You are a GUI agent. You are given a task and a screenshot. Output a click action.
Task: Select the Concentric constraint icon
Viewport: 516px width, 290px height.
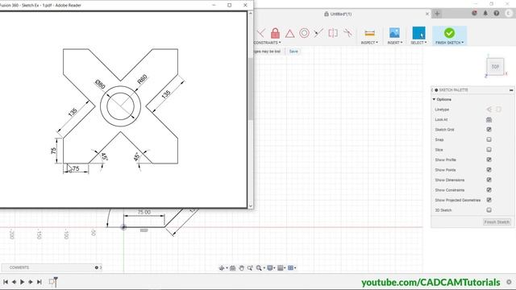(304, 33)
